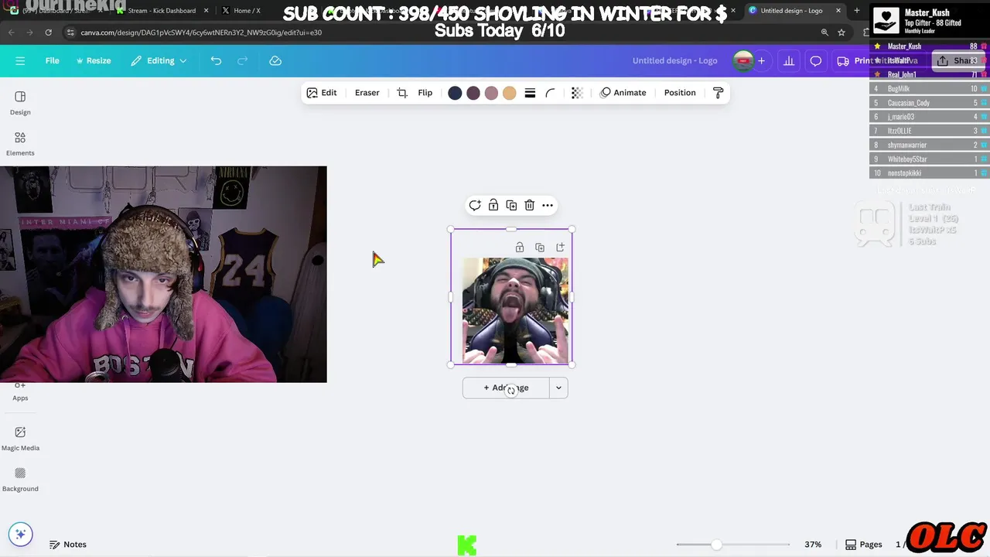The width and height of the screenshot is (990, 557).
Task: Pick the tan orange color swatch
Action: click(509, 93)
